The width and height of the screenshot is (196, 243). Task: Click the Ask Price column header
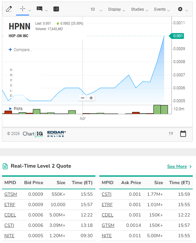131,182
